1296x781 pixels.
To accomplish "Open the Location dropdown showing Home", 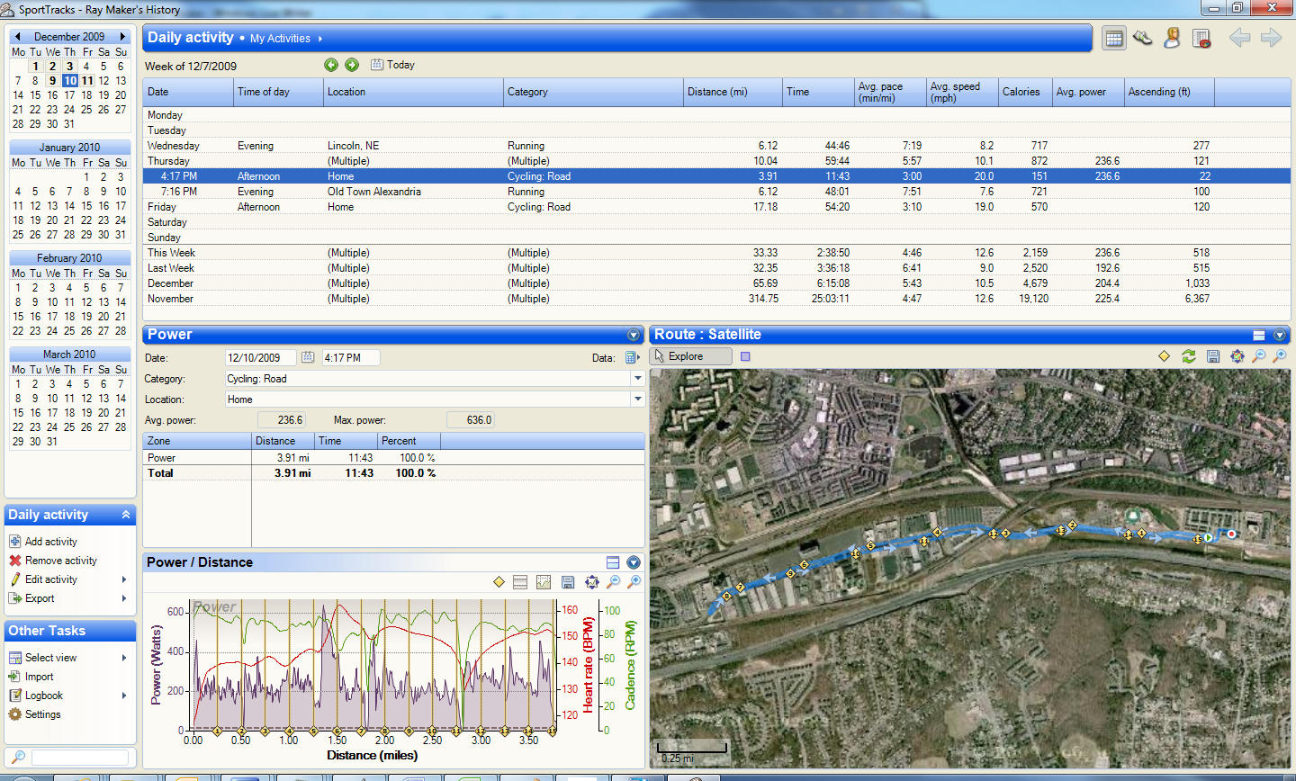I will tap(638, 399).
